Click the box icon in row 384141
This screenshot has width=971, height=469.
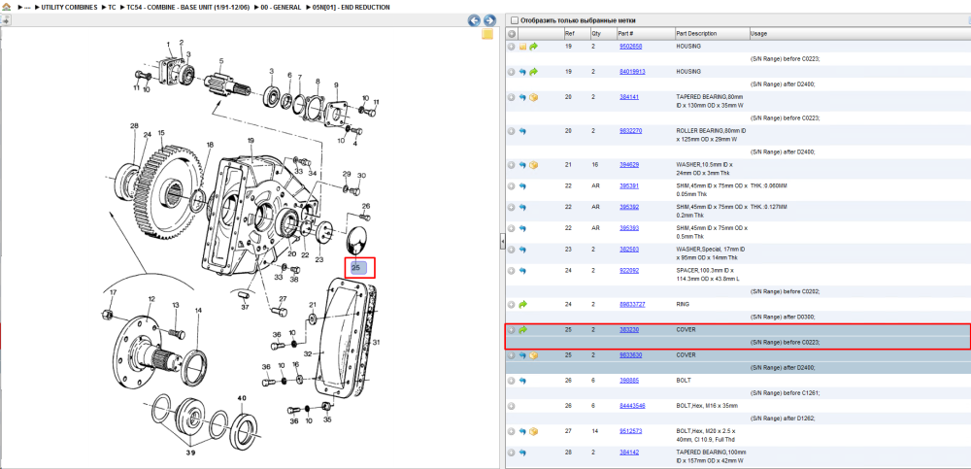(533, 97)
